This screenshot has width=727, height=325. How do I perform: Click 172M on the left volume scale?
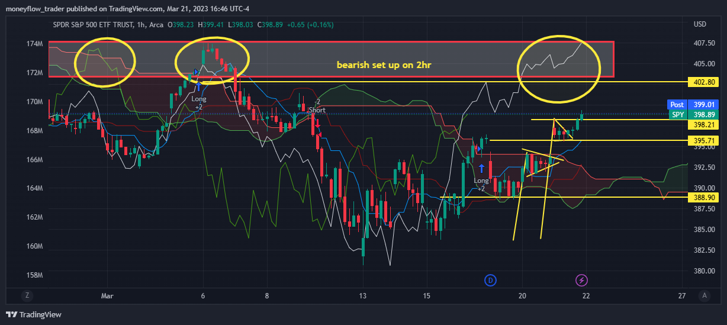tap(34, 73)
